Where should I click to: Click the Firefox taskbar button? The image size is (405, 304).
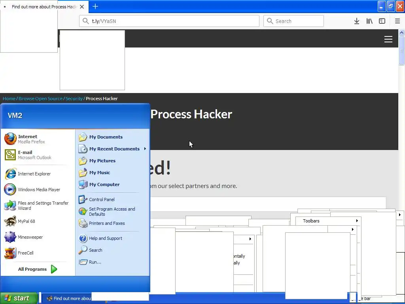click(x=67, y=298)
